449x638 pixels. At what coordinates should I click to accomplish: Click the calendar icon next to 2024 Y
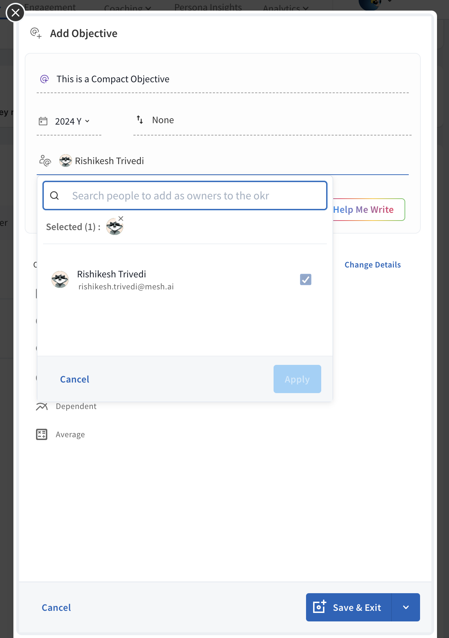(43, 121)
